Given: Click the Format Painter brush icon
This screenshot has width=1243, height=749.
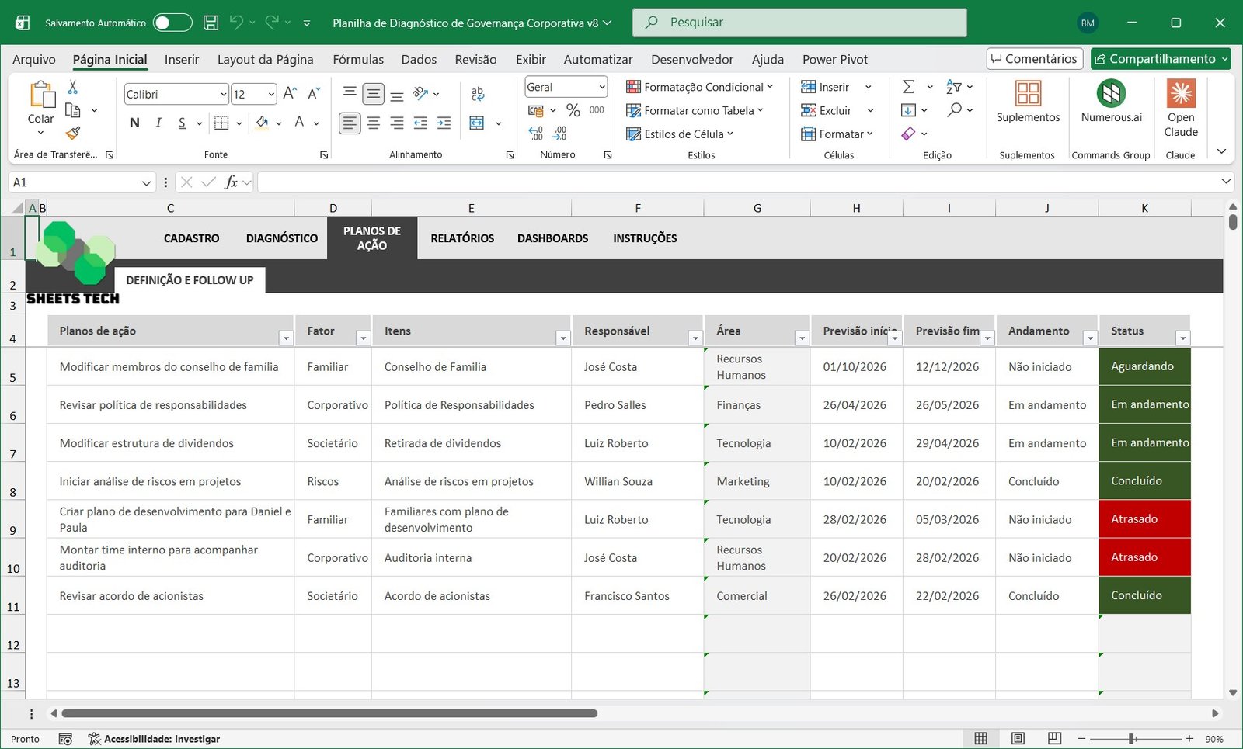Looking at the screenshot, I should click(72, 134).
